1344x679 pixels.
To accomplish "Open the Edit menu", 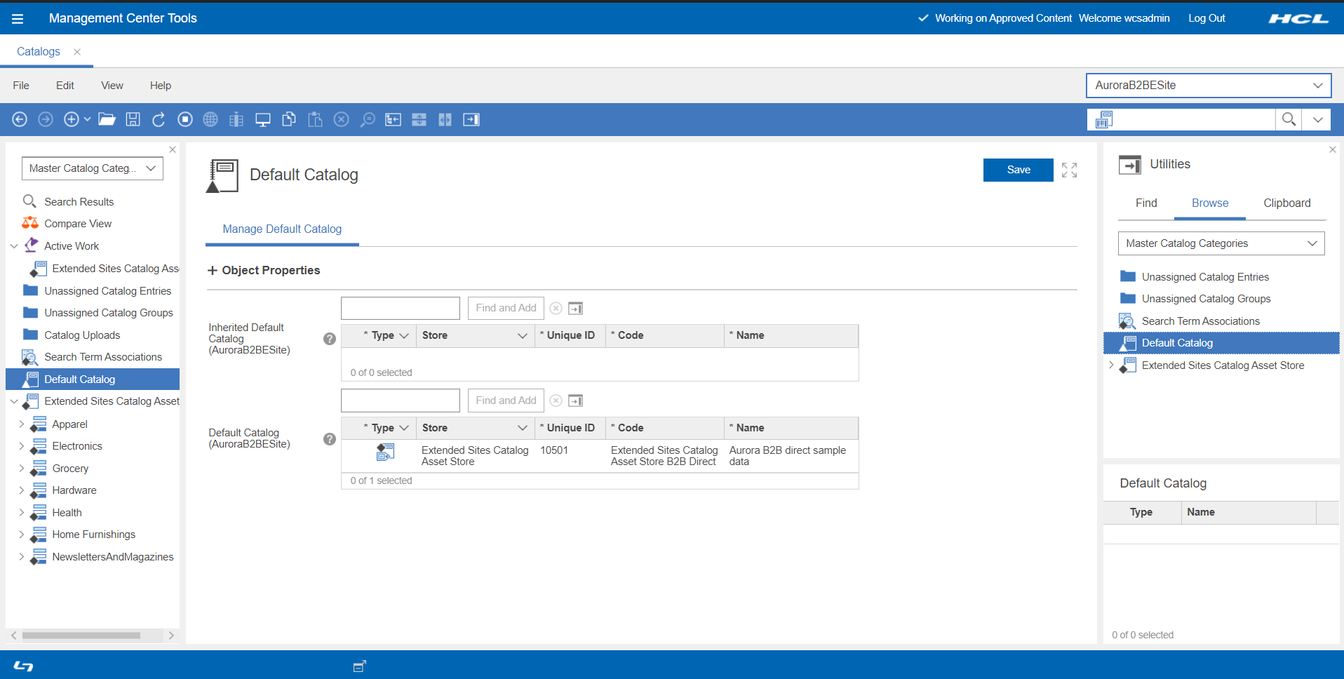I will tap(65, 86).
